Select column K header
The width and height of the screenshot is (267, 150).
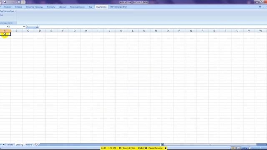(121, 30)
